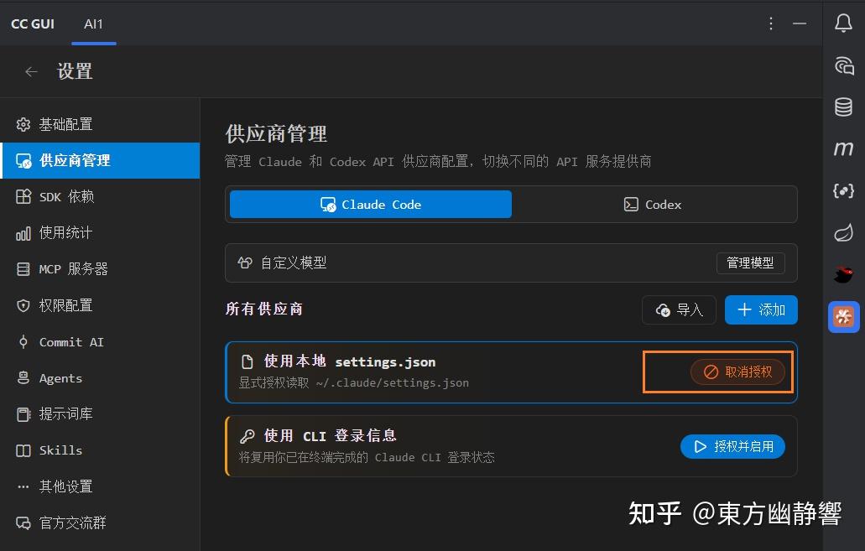Click the notebook icon beside 提示词库
This screenshot has width=865, height=551.
[23, 414]
